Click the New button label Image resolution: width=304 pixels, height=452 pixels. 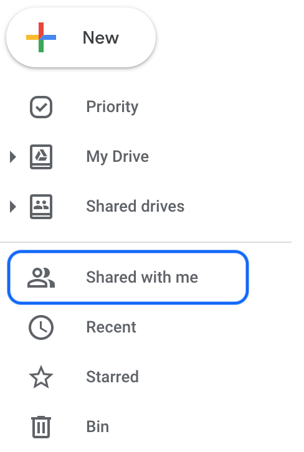(101, 38)
